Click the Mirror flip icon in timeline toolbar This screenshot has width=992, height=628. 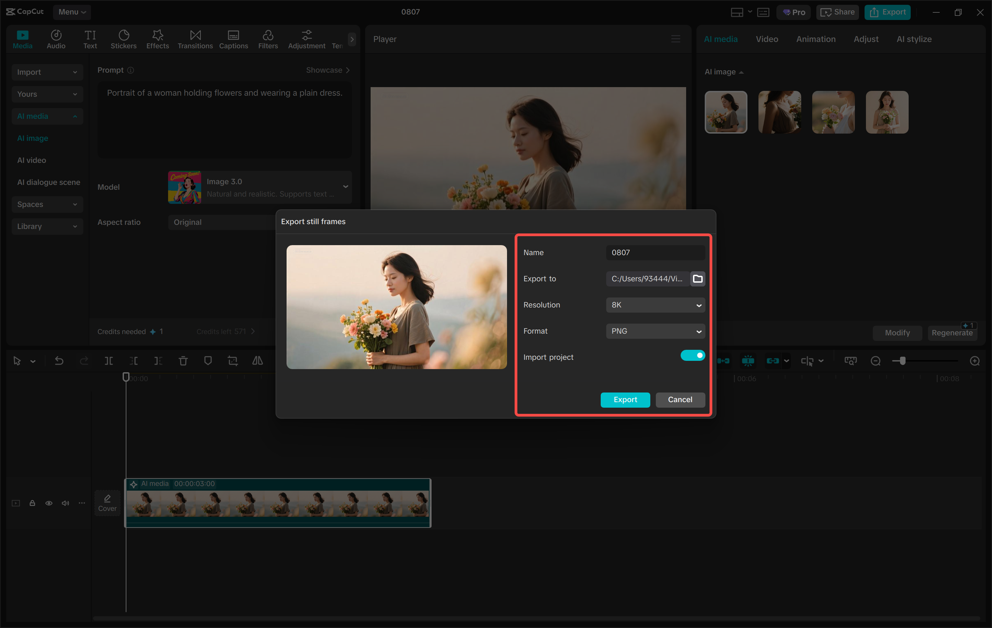tap(257, 360)
